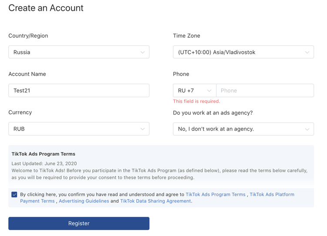Focus the Phone number input field

265,91
